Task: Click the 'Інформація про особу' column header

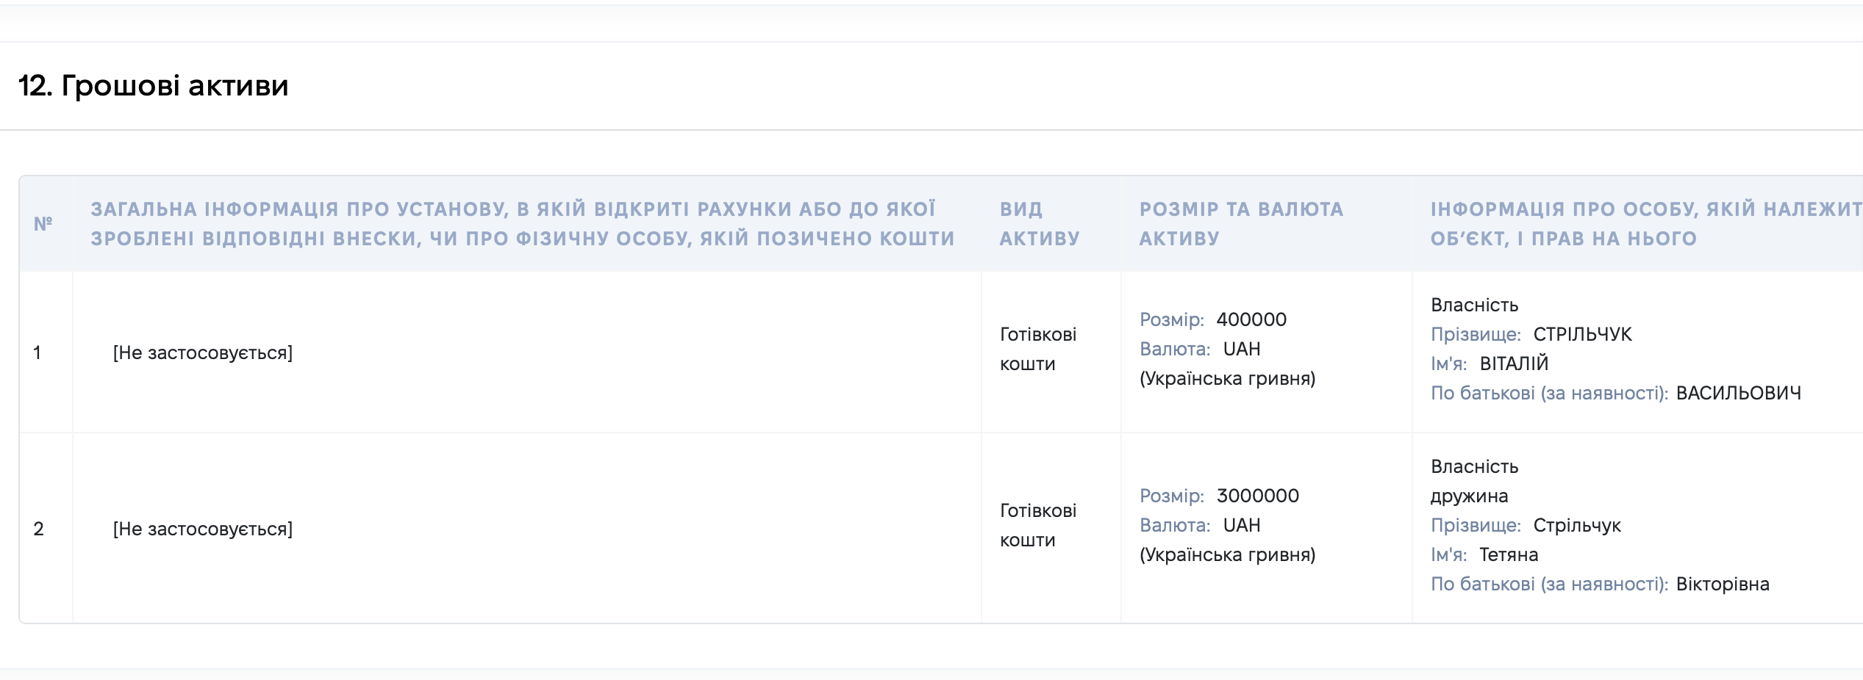Action: point(1646,223)
